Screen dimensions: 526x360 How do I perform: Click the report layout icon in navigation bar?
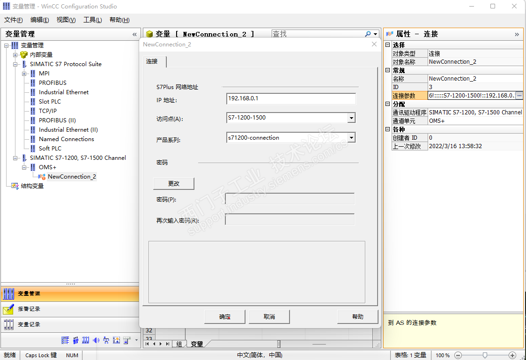126,340
